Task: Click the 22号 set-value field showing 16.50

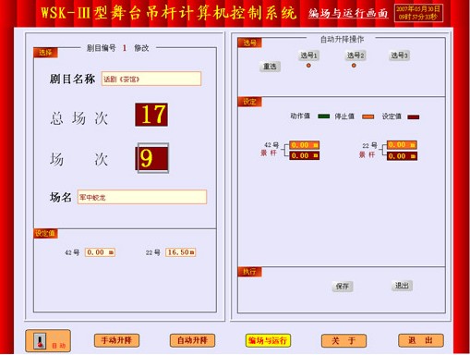Action: click(181, 252)
